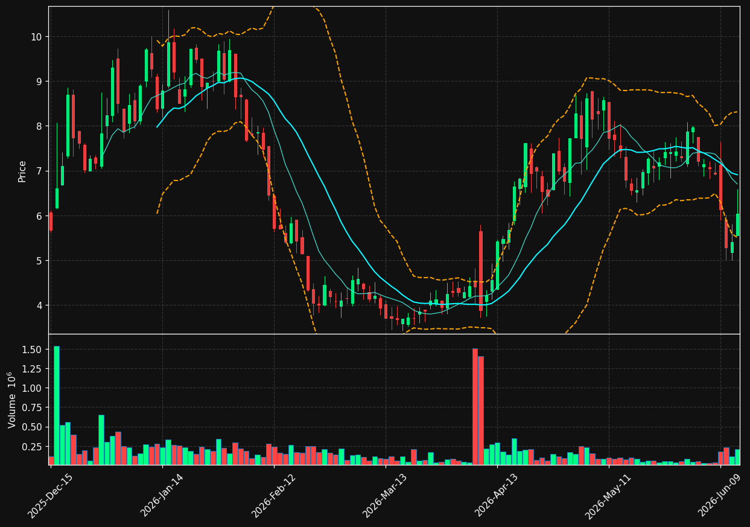This screenshot has height=527, width=750.
Task: Click the 2026-Mar-13 date label
Action: 385,496
